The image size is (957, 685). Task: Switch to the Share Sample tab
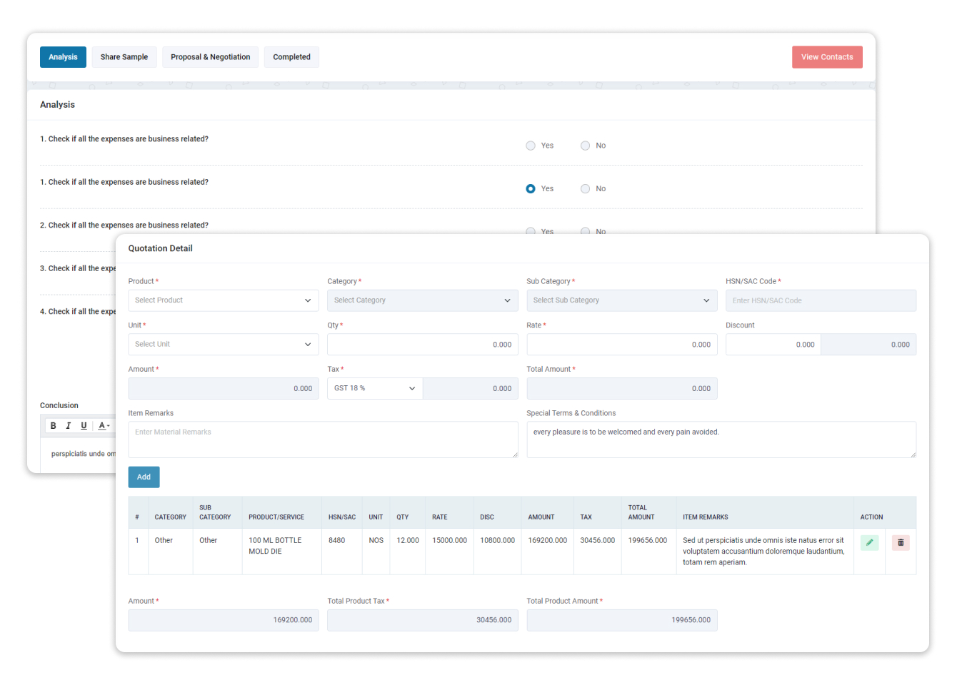point(124,56)
